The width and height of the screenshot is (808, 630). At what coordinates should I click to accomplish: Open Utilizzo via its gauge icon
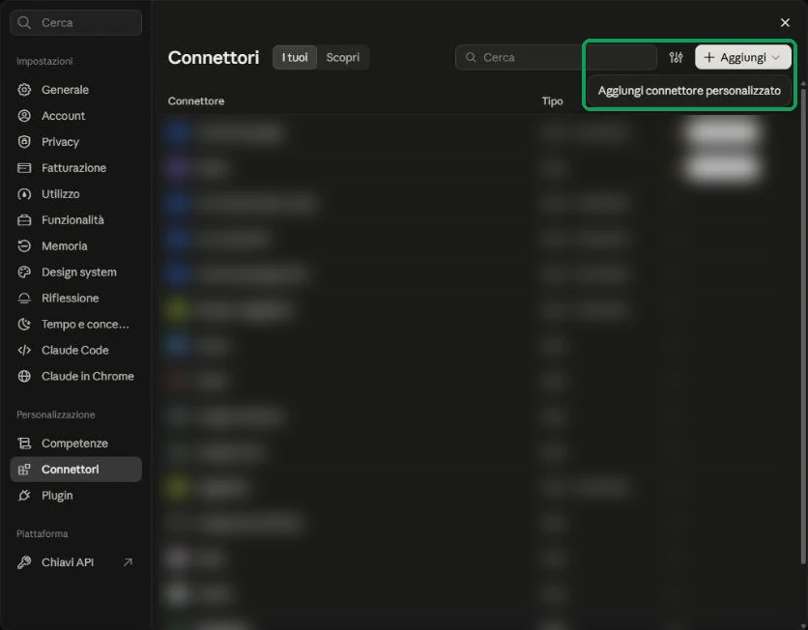24,194
